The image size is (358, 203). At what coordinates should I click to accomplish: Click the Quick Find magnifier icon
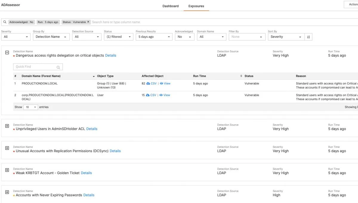[58, 67]
